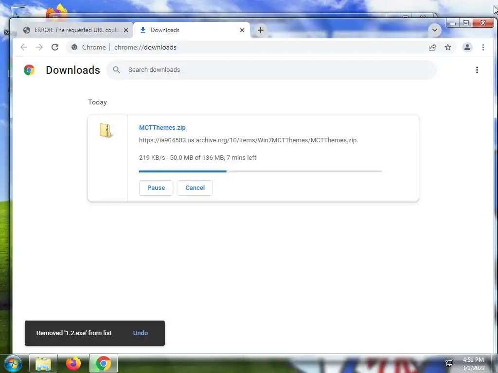Viewport: 498px width, 373px height.
Task: Click the Chrome taskbar button
Action: 103,363
